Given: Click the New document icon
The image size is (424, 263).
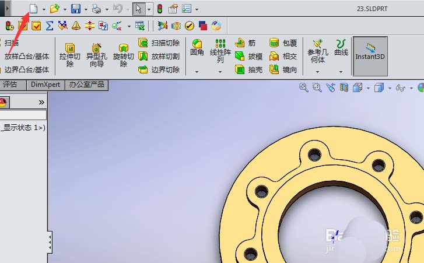Looking at the screenshot, I should pyautogui.click(x=33, y=9).
